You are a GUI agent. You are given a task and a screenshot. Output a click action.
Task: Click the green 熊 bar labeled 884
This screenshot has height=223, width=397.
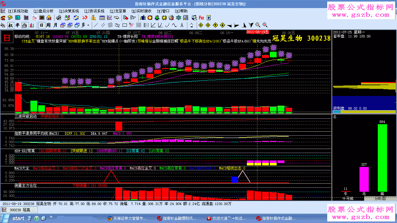382,158
